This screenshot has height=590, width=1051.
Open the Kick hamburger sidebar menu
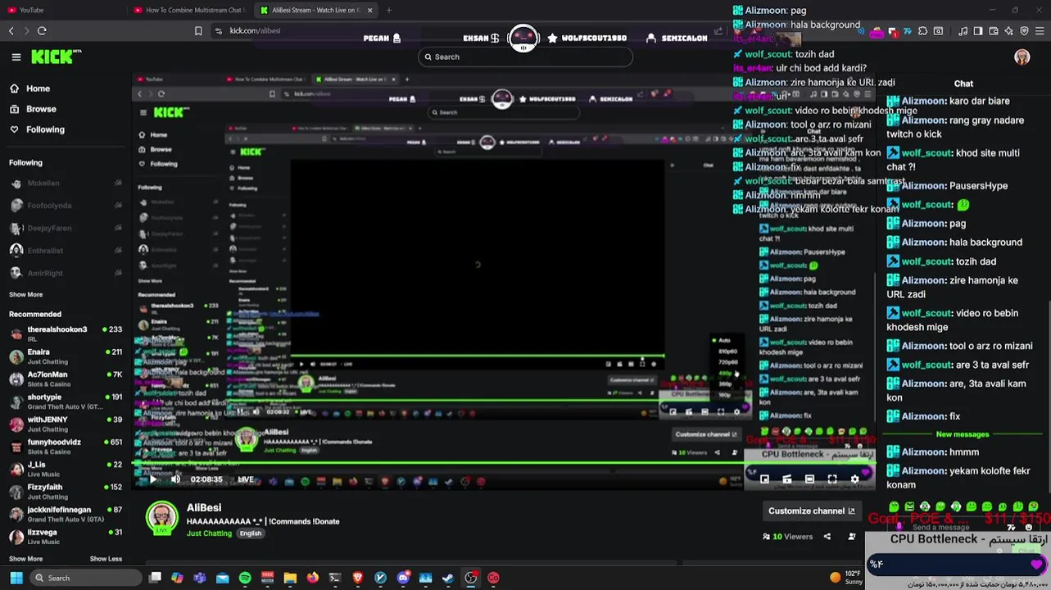point(16,57)
